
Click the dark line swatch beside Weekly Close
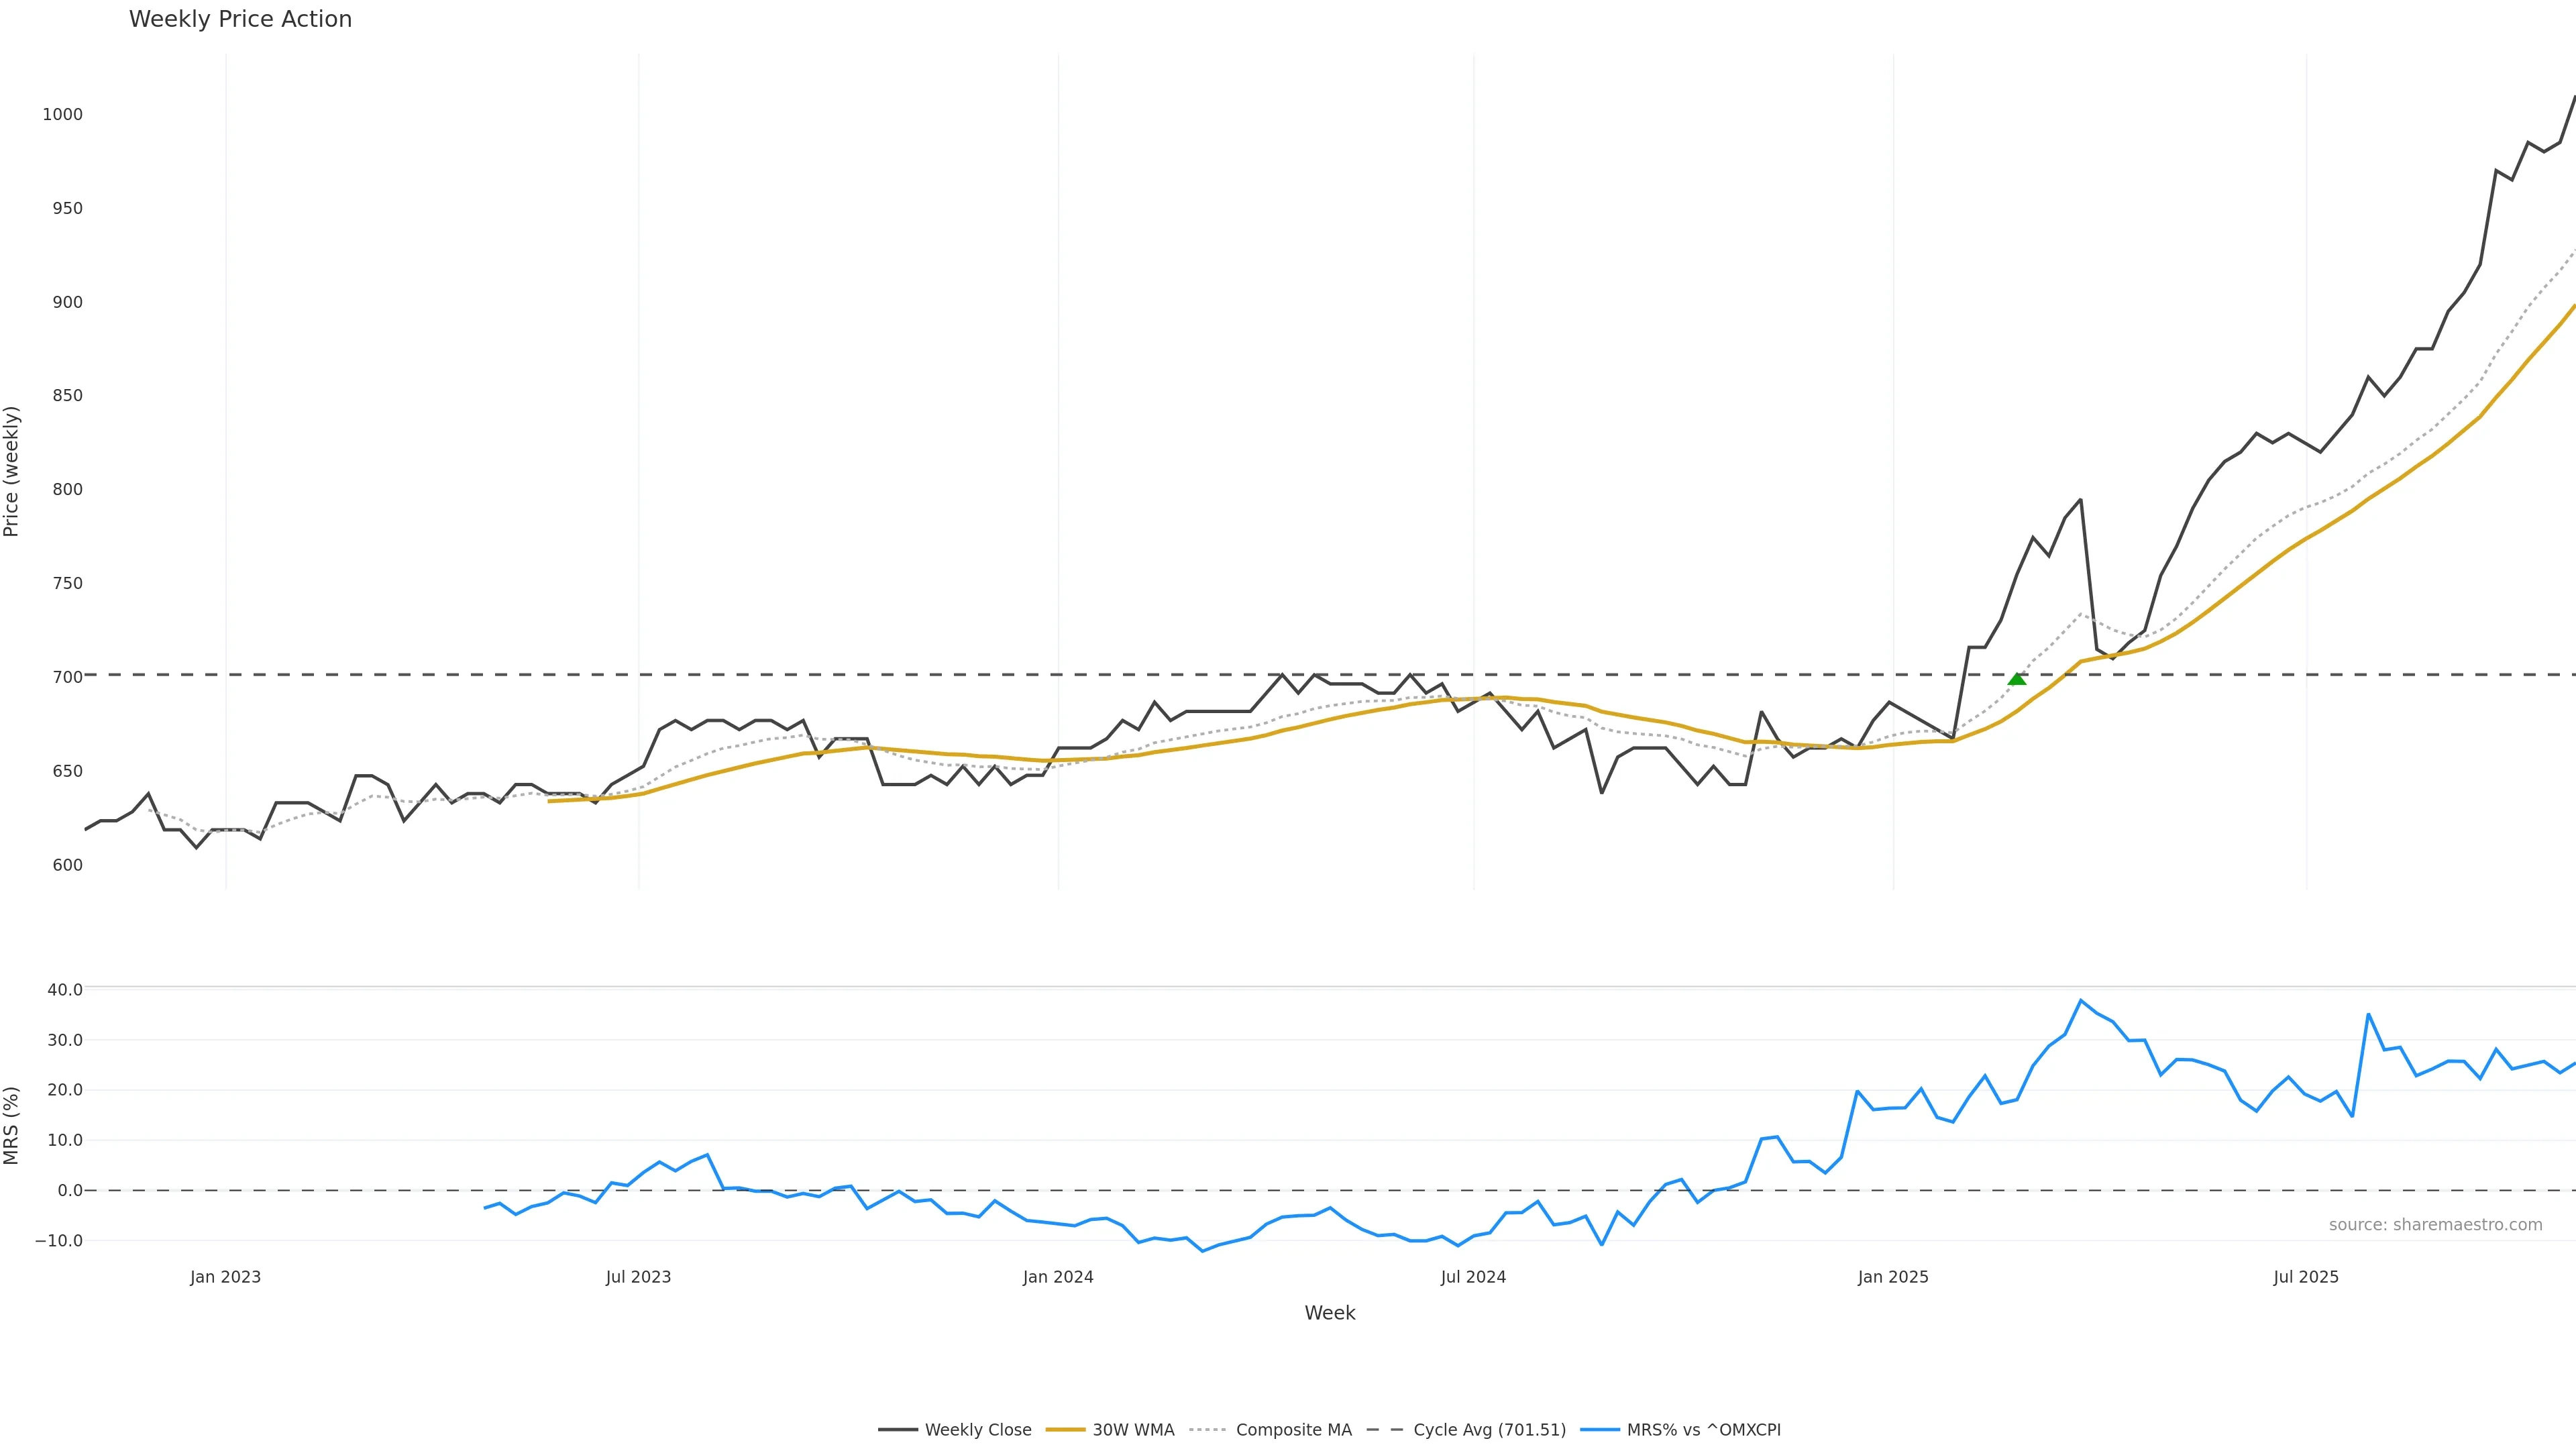[x=897, y=1430]
